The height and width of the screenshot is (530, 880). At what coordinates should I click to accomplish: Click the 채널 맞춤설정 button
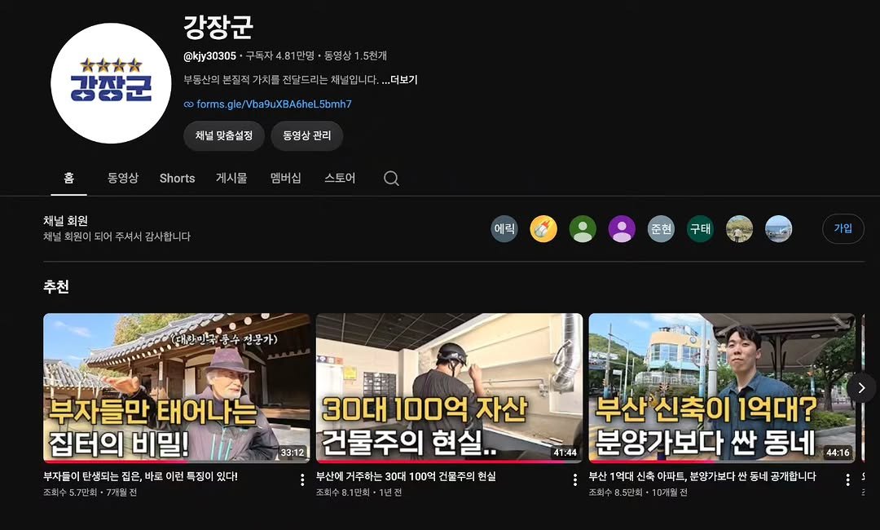pos(224,136)
